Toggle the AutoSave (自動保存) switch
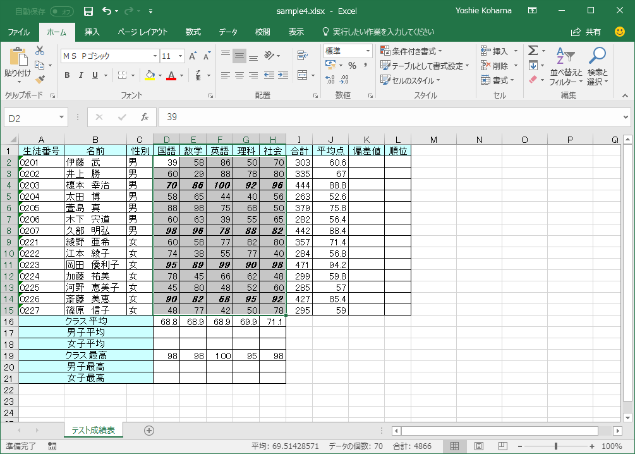 click(62, 11)
